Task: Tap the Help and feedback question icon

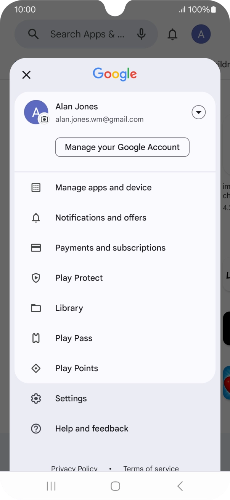Action: pyautogui.click(x=36, y=429)
